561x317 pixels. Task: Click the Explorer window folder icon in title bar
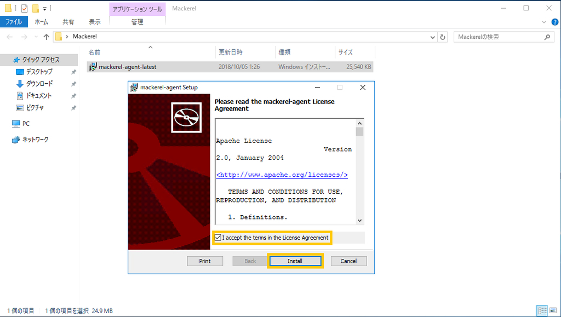[x=8, y=8]
